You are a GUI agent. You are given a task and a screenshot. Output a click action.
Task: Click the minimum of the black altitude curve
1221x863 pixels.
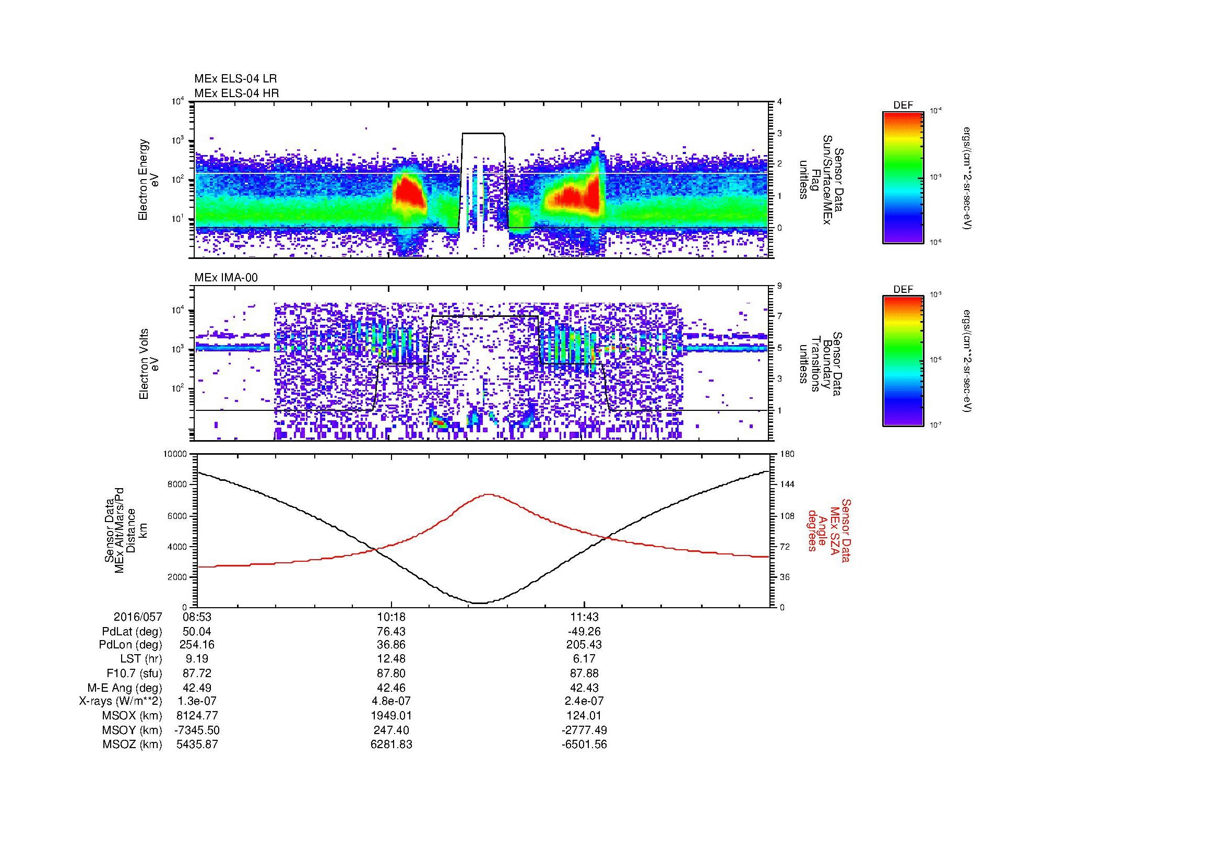[x=479, y=602]
